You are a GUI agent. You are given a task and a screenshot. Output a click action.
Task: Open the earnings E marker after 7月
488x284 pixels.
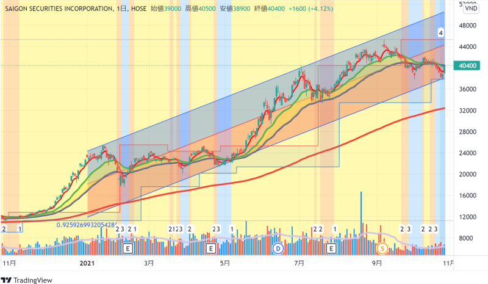(x=331, y=249)
